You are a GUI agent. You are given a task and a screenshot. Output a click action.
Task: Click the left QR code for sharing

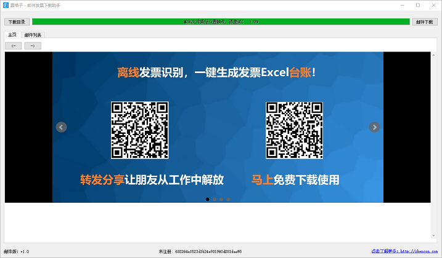pyautogui.click(x=140, y=130)
